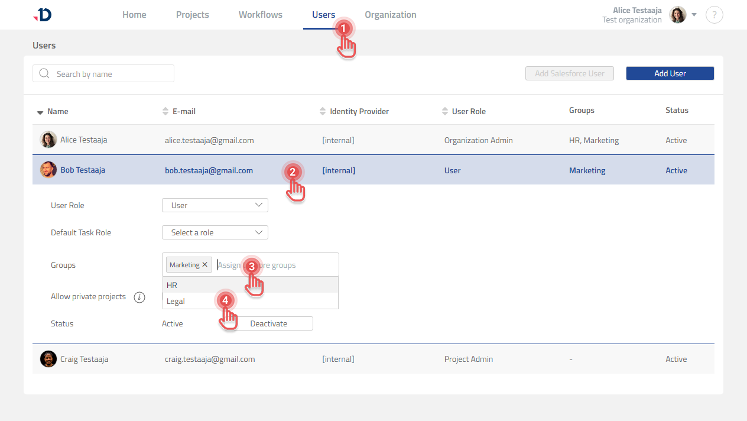Open the Default Task Role dropdown
This screenshot has width=747, height=421.
point(215,232)
